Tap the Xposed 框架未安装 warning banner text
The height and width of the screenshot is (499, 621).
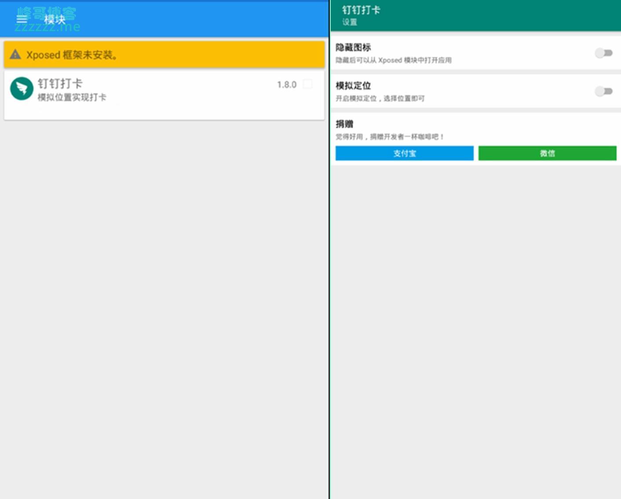click(x=72, y=55)
